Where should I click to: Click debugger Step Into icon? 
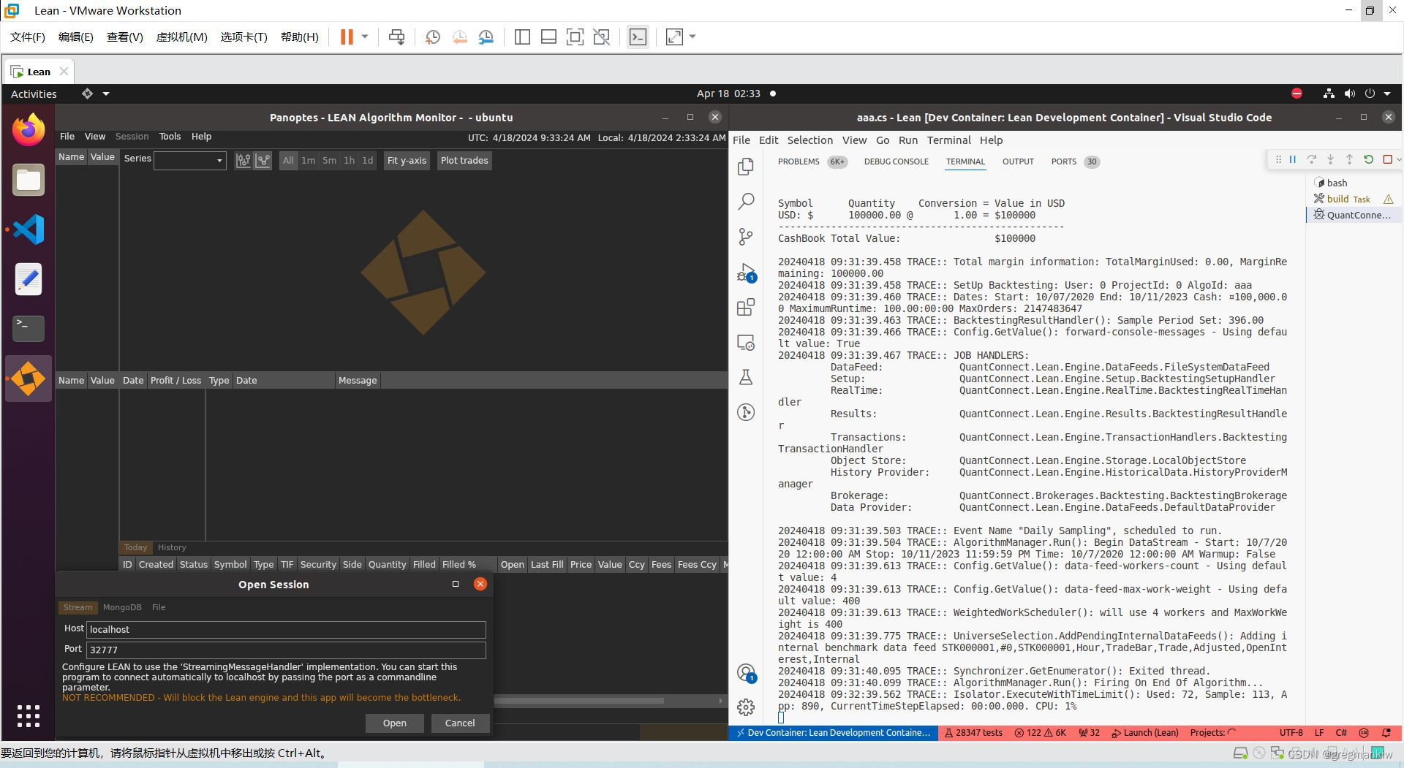coord(1331,159)
